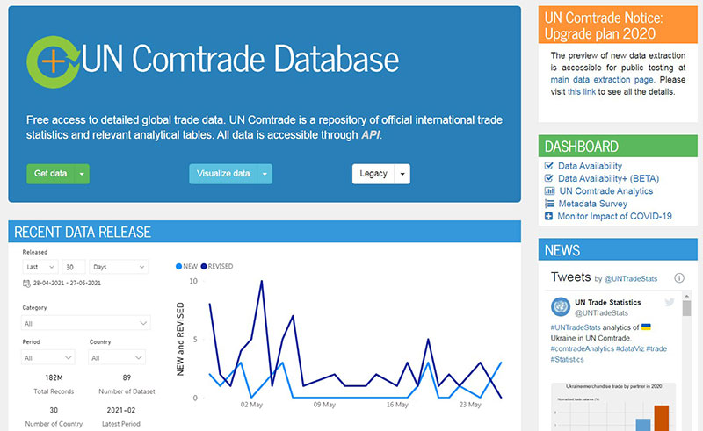703x431 pixels.
Task: Click the Data Availability checkmark icon
Action: (548, 166)
